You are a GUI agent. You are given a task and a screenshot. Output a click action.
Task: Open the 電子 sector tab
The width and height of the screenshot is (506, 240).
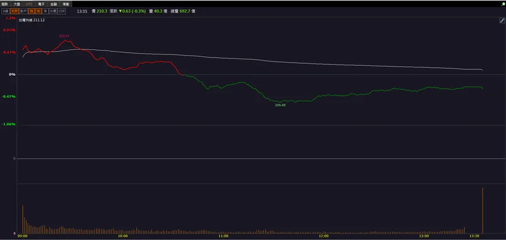(x=42, y=4)
